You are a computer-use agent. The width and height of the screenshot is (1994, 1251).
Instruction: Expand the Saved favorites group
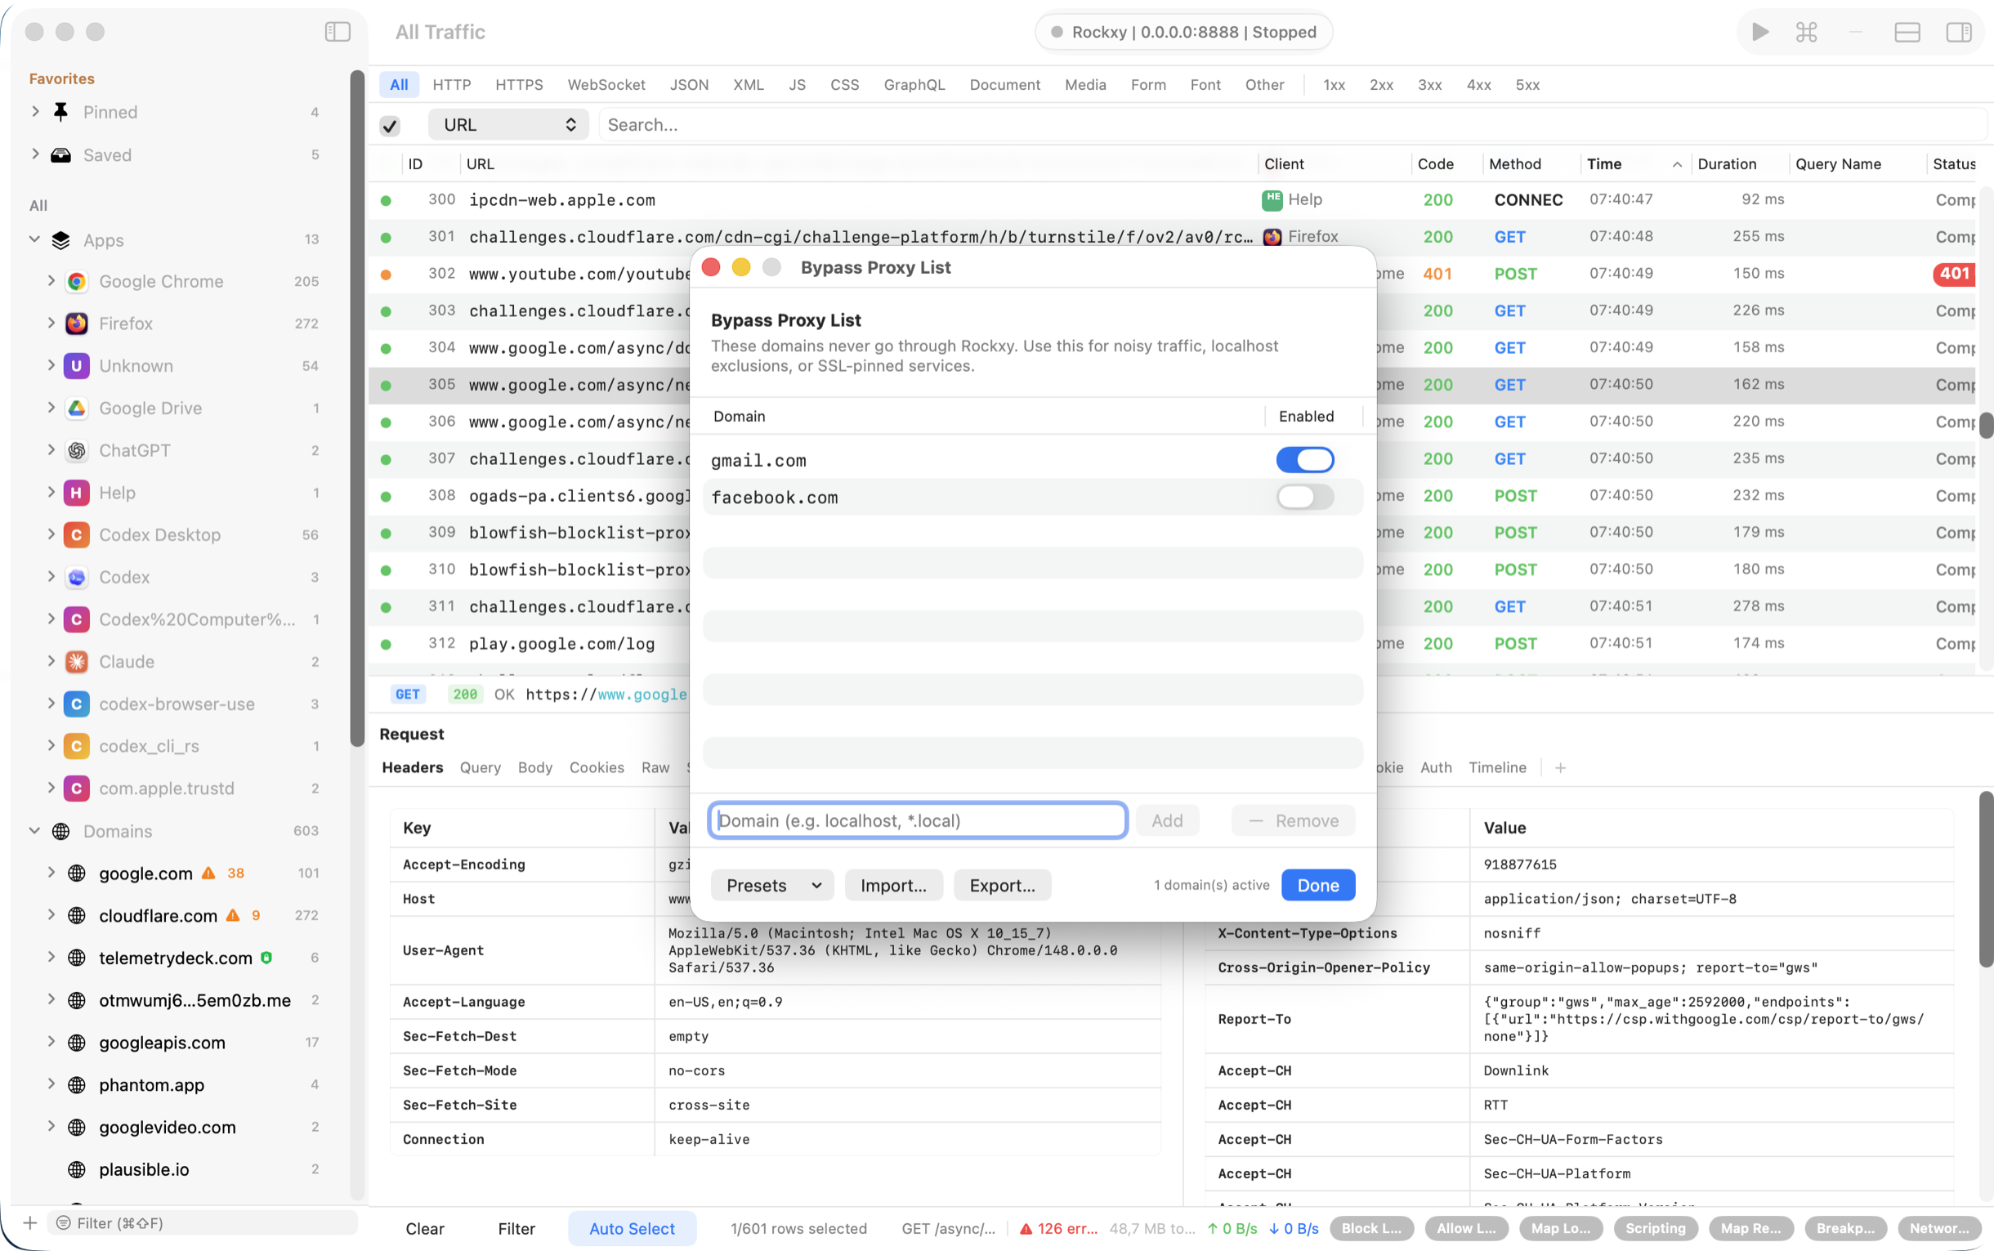[35, 154]
